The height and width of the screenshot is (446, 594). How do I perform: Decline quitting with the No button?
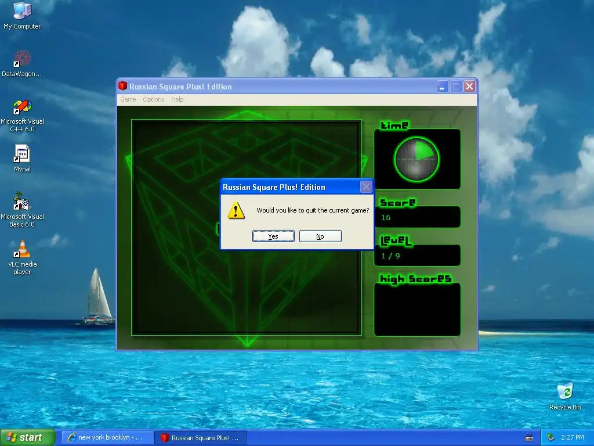320,236
